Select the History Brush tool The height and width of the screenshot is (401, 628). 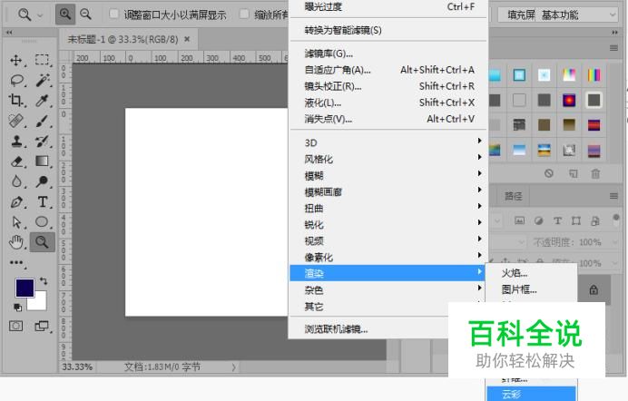click(x=42, y=141)
